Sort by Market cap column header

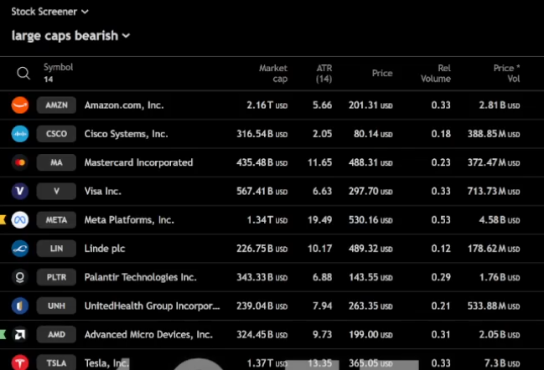(273, 73)
